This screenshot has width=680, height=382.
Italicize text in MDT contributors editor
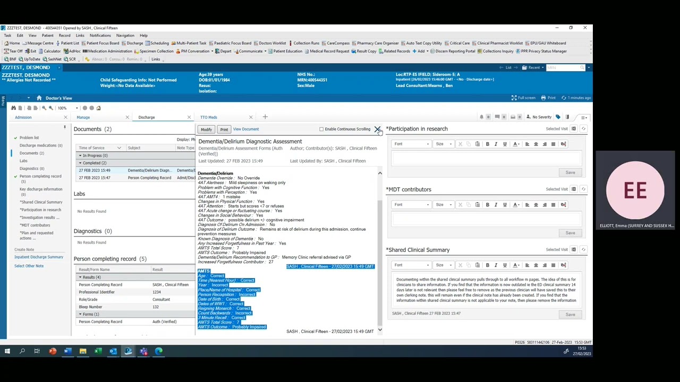(496, 204)
